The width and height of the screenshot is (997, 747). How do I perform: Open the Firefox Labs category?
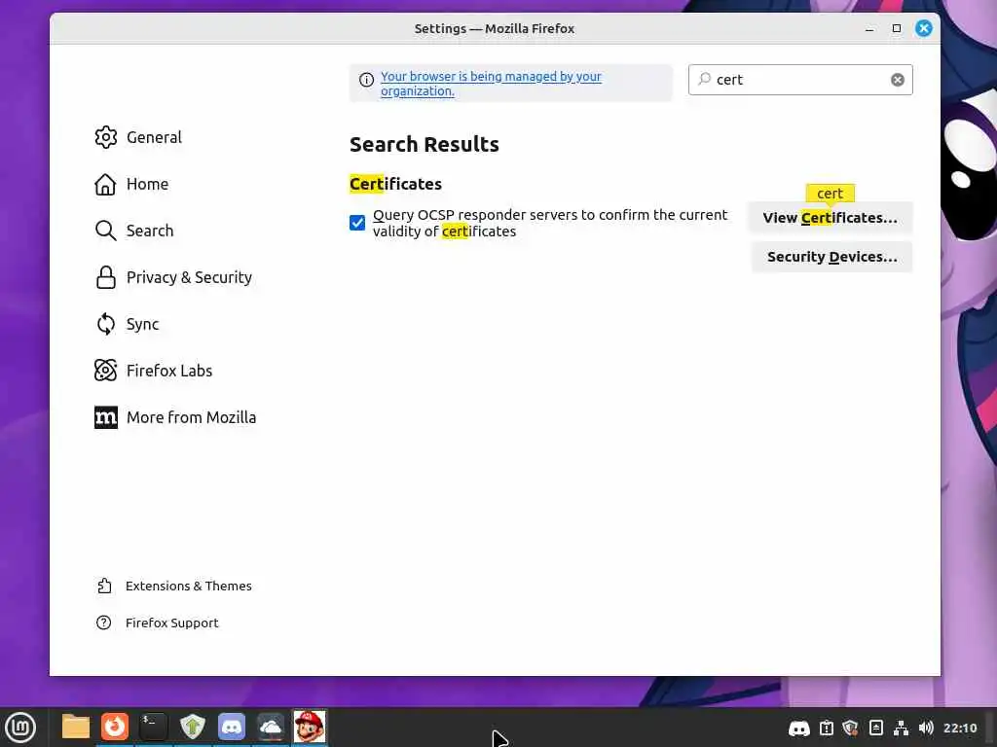coord(153,371)
